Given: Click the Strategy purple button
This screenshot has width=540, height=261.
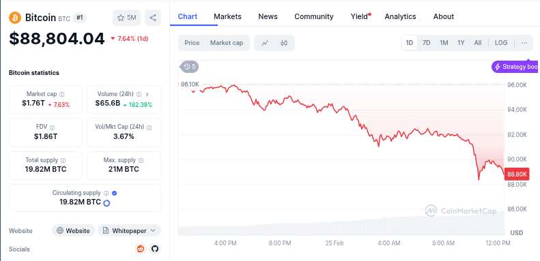Looking at the screenshot, I should point(515,67).
